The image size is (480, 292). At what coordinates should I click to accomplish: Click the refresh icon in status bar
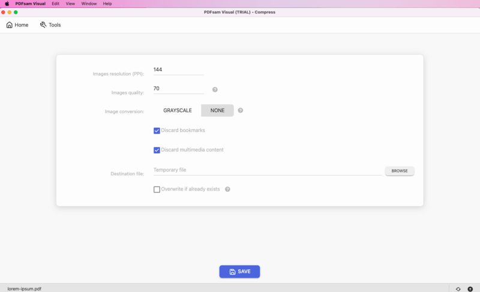coord(458,289)
